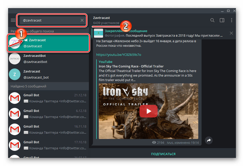Click Gmail icon on 17.10.18 message
Viewport: 244px width, 166px height.
click(x=15, y=145)
